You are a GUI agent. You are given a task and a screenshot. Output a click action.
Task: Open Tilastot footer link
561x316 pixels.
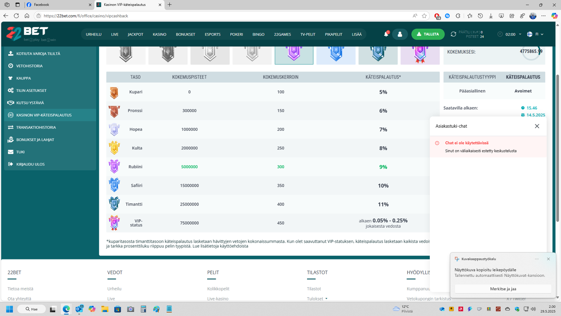pos(314,289)
